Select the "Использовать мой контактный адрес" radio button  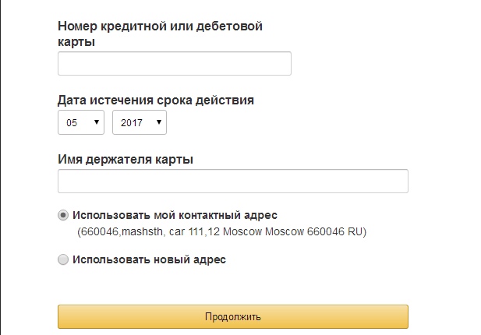pyautogui.click(x=63, y=215)
